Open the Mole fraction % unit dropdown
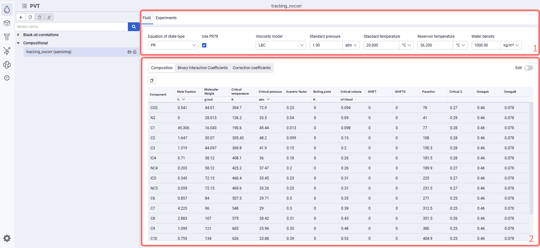The image size is (540, 248). (181, 99)
